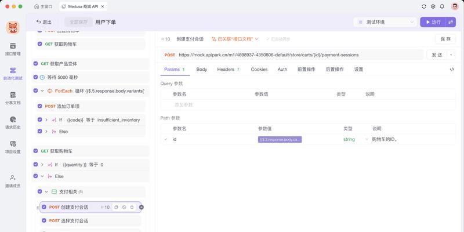
Task: Switch to the Params tab
Action: tap(175, 69)
